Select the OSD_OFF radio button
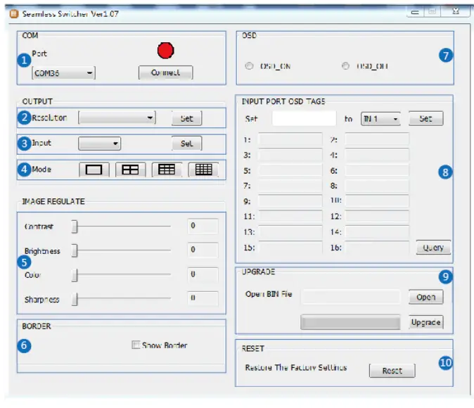The image size is (474, 408). pyautogui.click(x=345, y=65)
